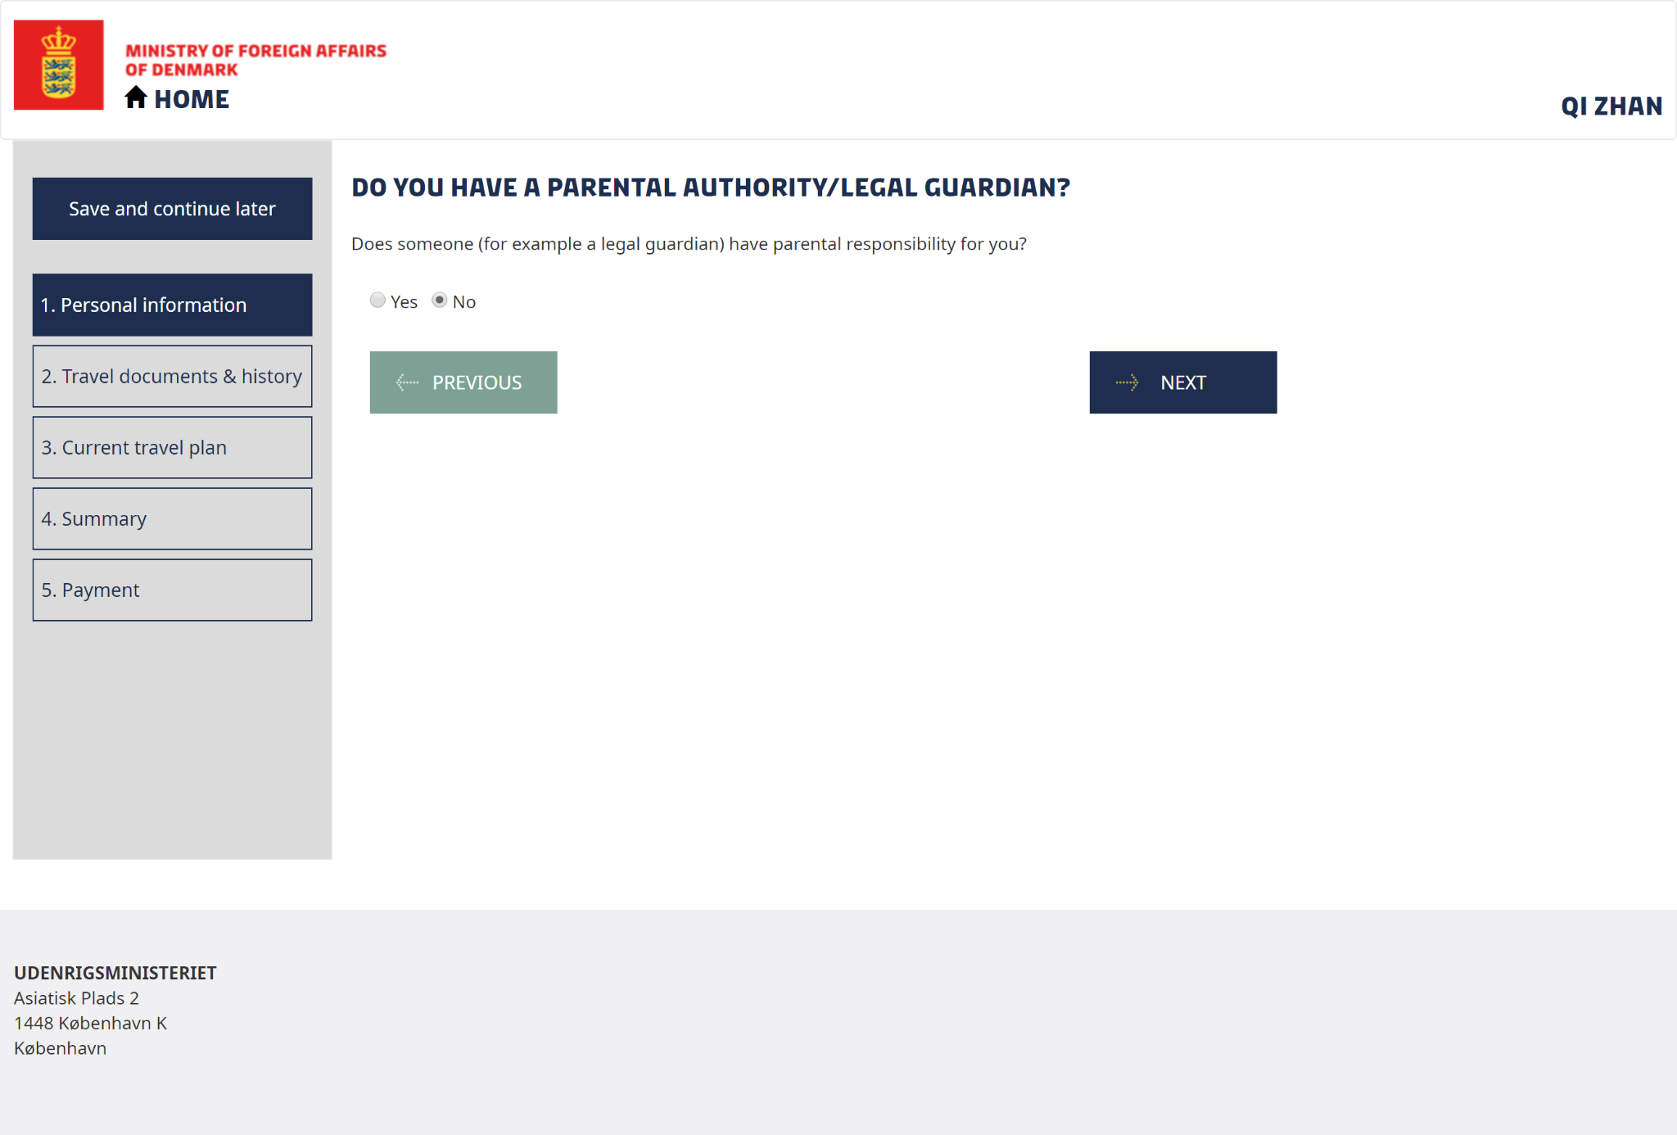Screen dimensions: 1677x1135
Task: Click the Save and continue later icon
Action: (x=172, y=208)
